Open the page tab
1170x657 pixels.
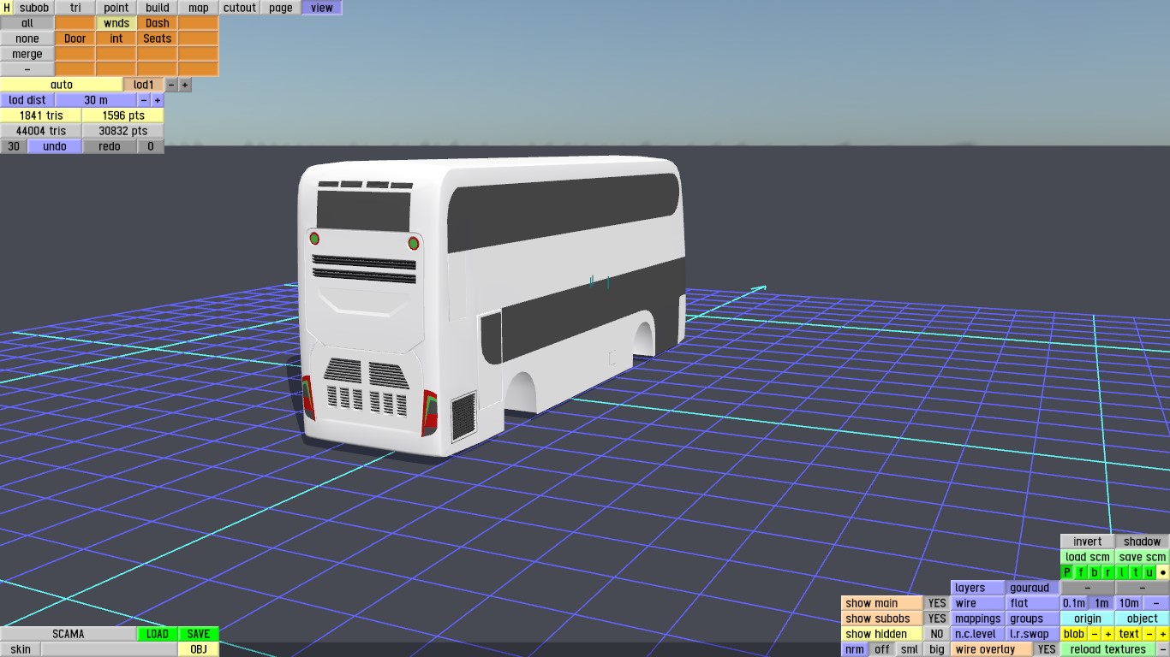281,8
